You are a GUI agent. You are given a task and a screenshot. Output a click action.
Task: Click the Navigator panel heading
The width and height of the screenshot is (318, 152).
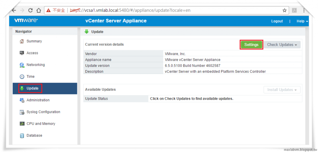[x=24, y=31]
